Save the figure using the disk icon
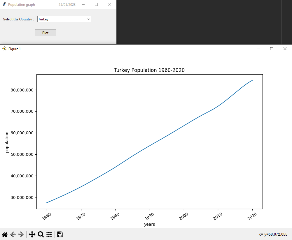The height and width of the screenshot is (240, 292). click(x=60, y=234)
